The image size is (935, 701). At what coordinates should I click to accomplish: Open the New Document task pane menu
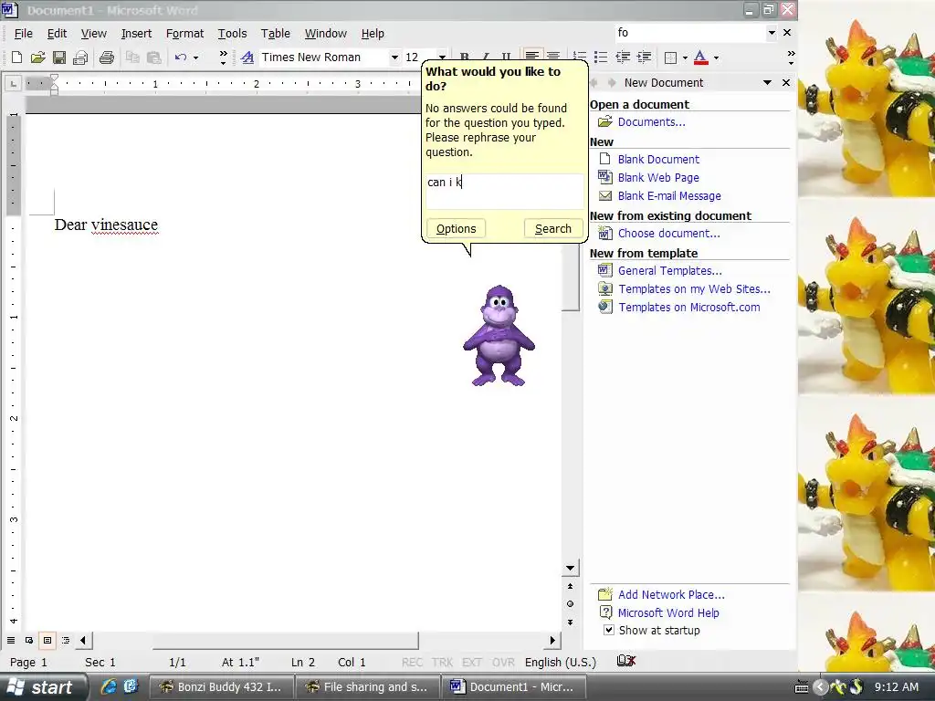[x=767, y=83]
